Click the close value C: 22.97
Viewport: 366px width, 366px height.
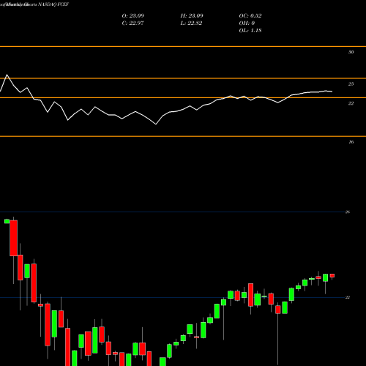tap(132, 23)
